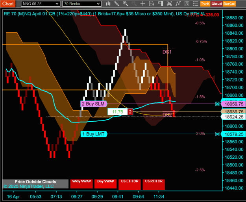Click the 18880.00 price axis label
This screenshot has width=246, height=202.
(x=234, y=18)
